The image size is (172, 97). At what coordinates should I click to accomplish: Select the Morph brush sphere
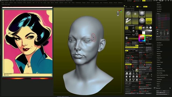pos(127,77)
